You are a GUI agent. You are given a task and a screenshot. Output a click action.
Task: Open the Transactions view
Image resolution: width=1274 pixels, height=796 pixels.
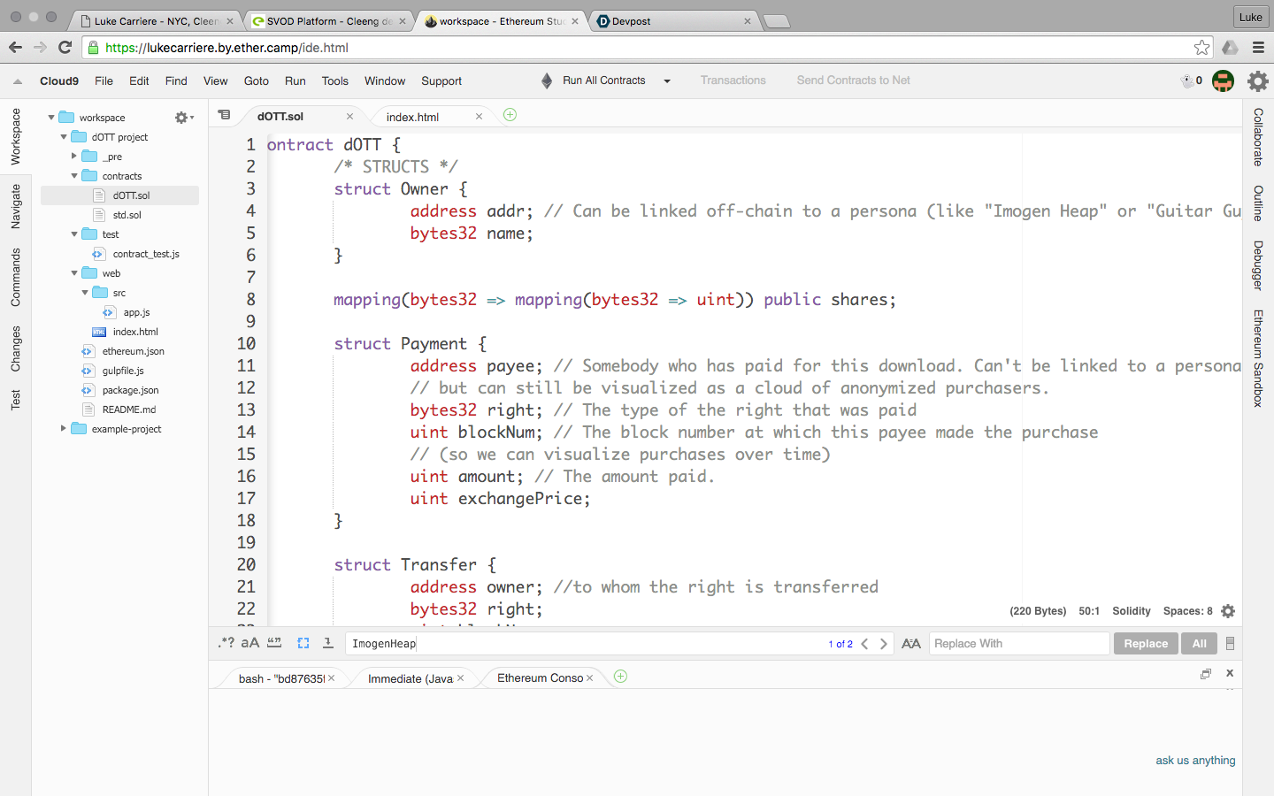point(733,80)
